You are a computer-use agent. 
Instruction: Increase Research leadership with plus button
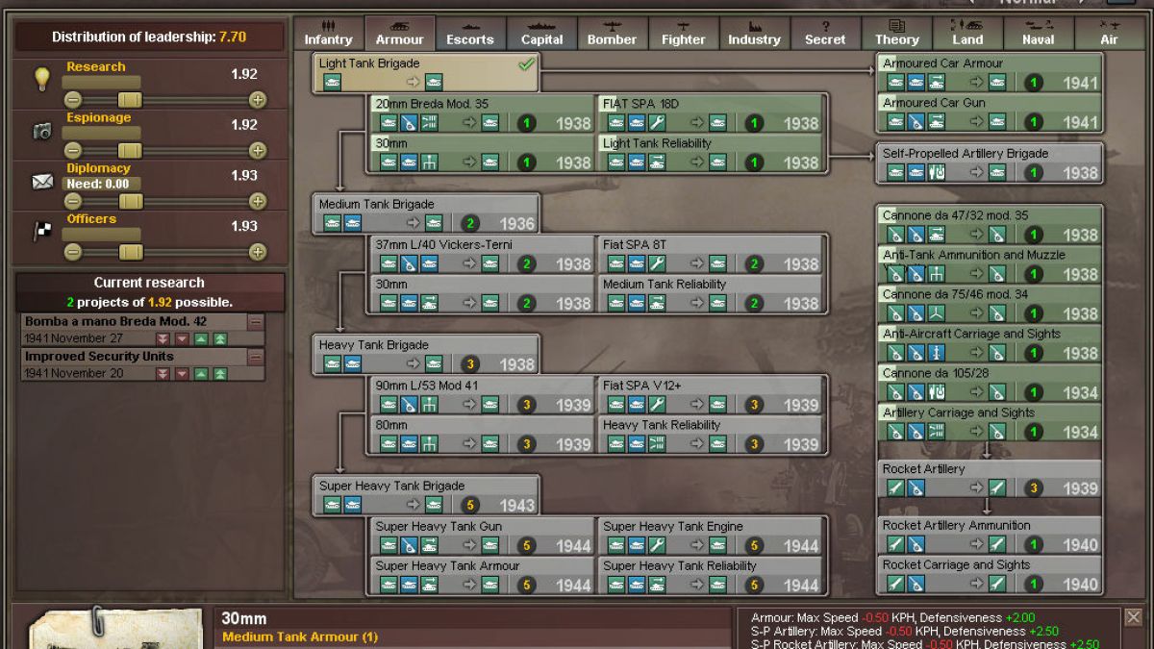coord(257,100)
